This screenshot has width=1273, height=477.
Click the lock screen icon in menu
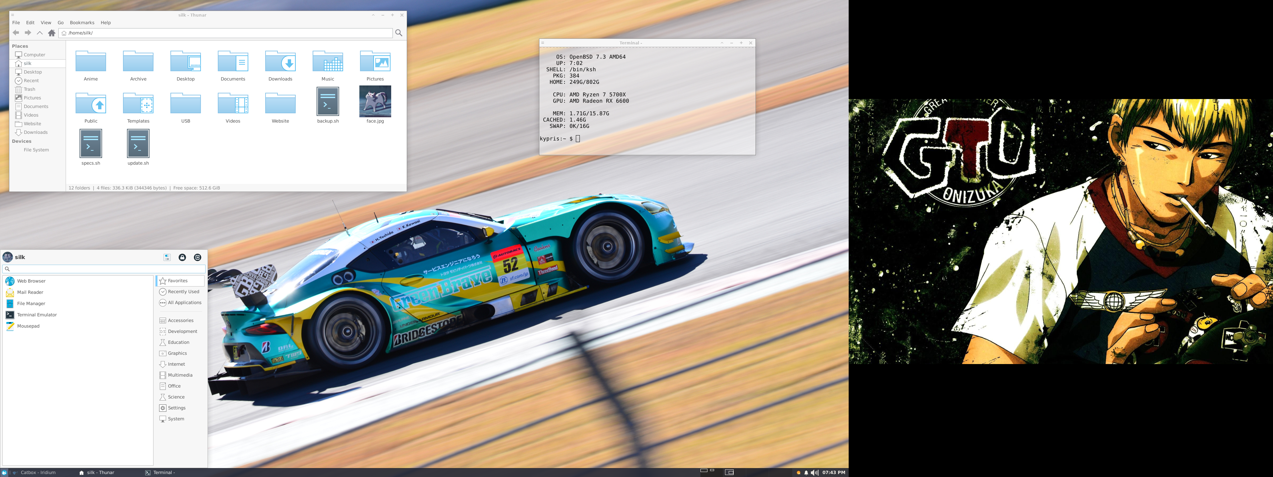[x=182, y=257]
